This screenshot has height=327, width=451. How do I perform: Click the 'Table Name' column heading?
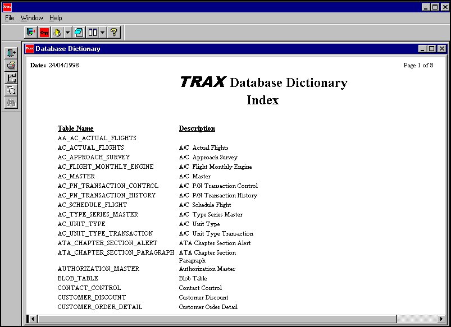[76, 128]
